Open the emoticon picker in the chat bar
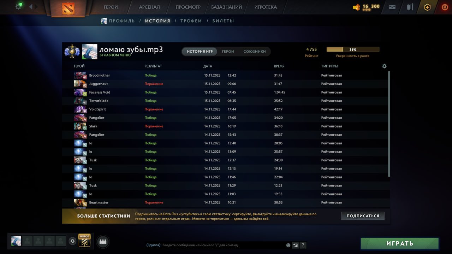Viewport: 452px width, 254px height. pos(288,245)
